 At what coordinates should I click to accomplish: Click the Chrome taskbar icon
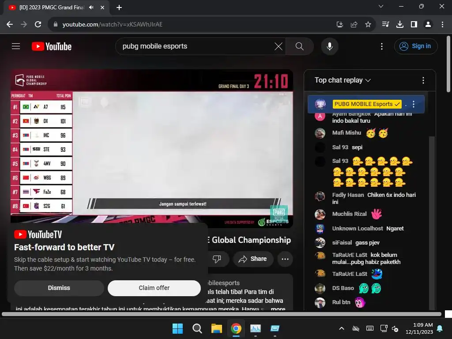tap(236, 328)
